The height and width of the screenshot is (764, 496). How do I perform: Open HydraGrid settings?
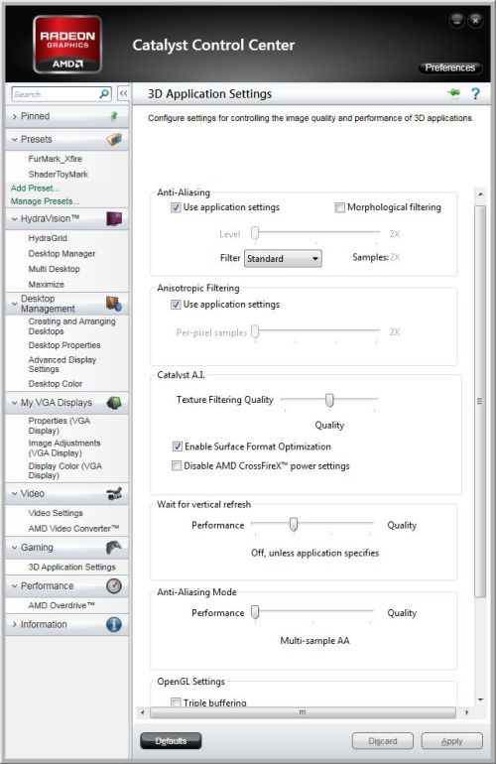(x=48, y=238)
